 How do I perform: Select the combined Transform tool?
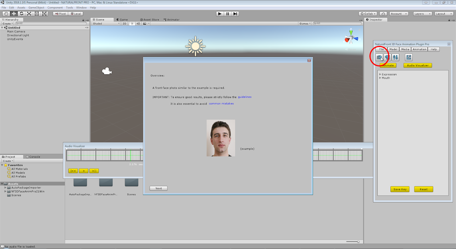click(x=44, y=14)
